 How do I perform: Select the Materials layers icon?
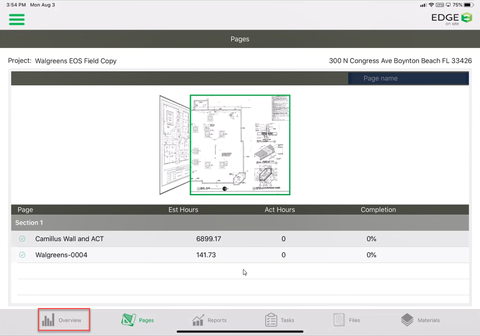407,320
